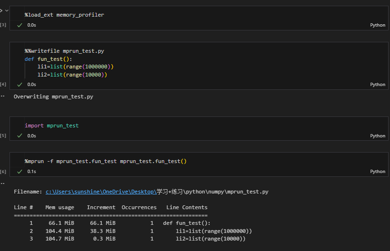Open the mprun_test.py file path link
The width and height of the screenshot is (390, 251).
click(101, 192)
